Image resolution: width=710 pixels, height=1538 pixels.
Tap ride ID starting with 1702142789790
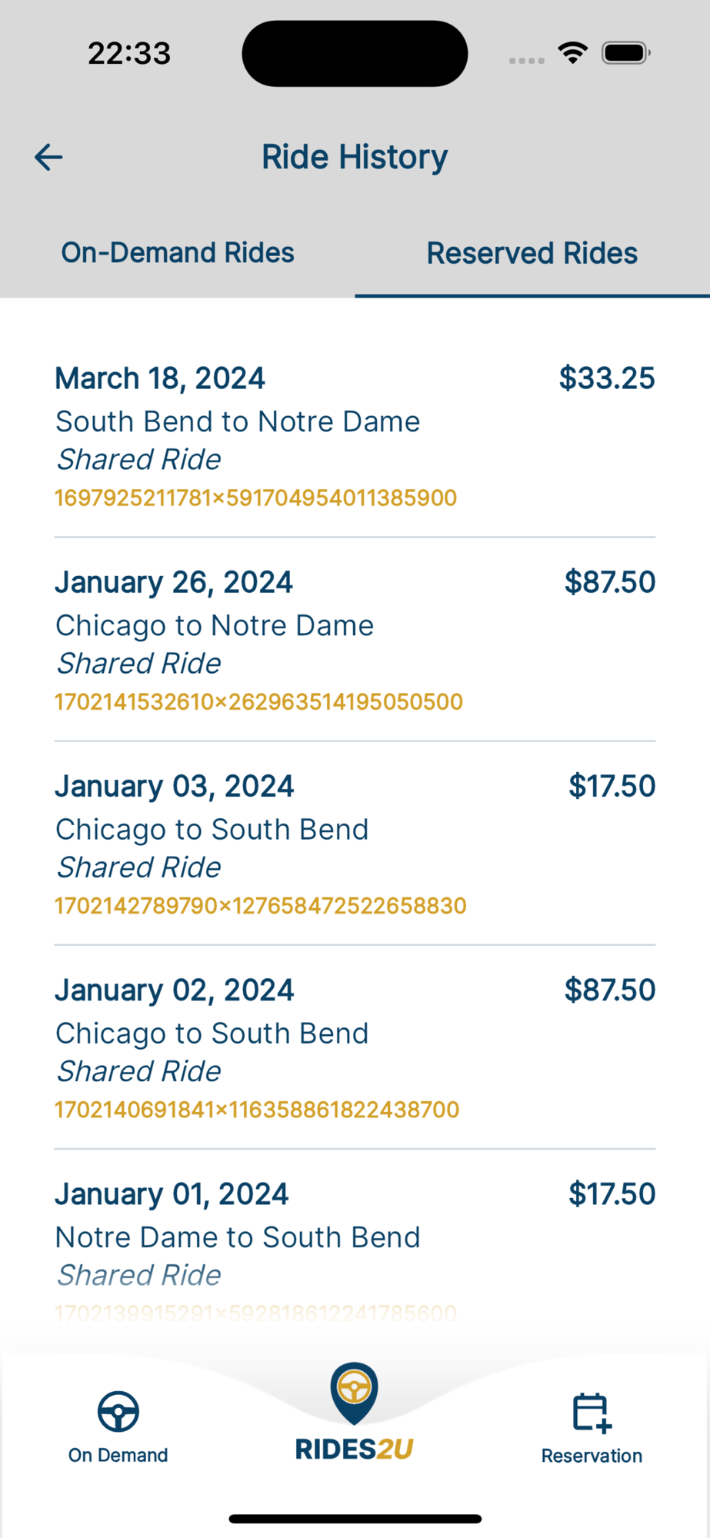(261, 906)
